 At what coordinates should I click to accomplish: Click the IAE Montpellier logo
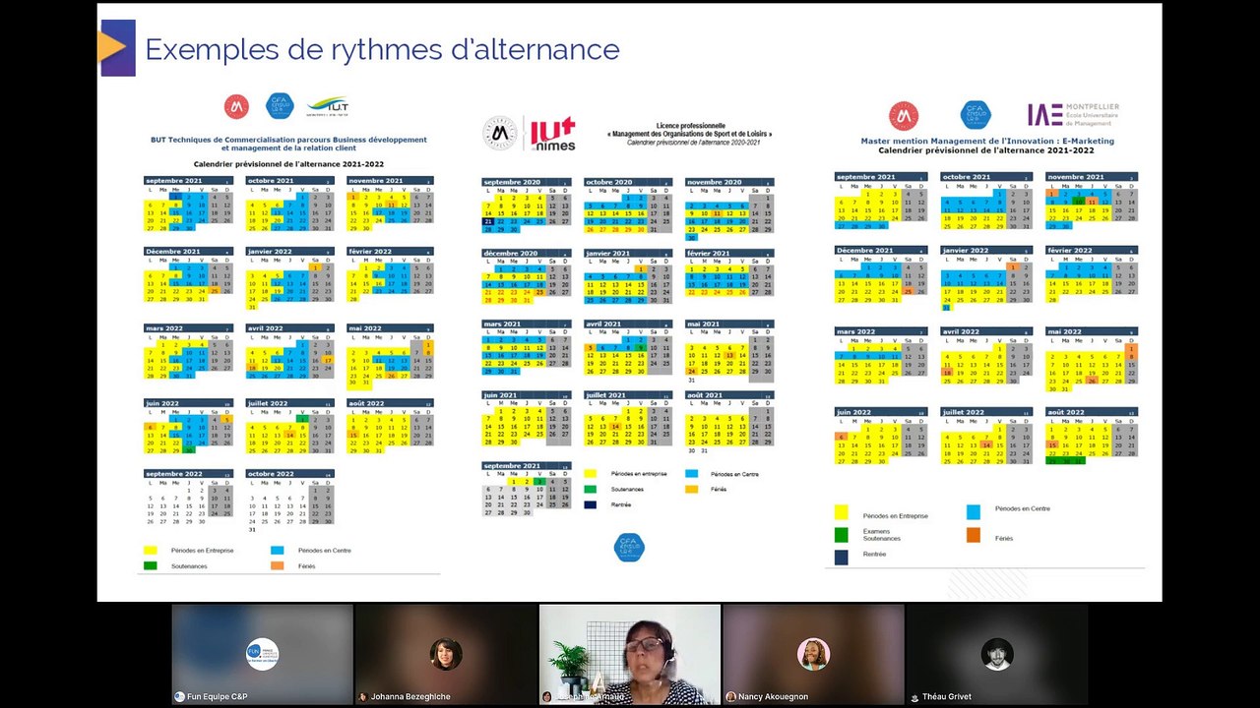(1073, 114)
